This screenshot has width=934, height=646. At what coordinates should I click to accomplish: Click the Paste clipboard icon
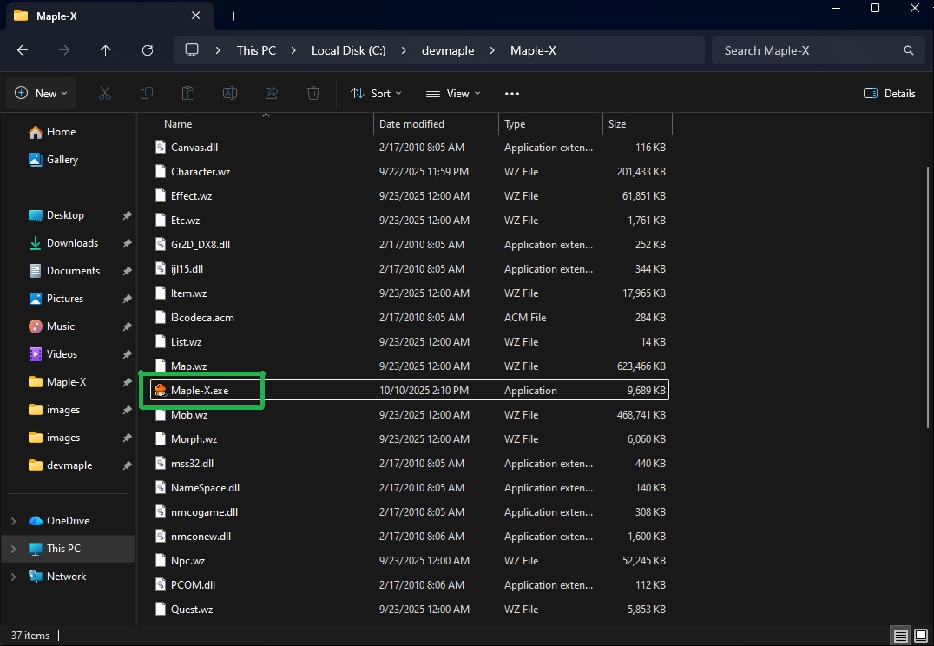187,93
